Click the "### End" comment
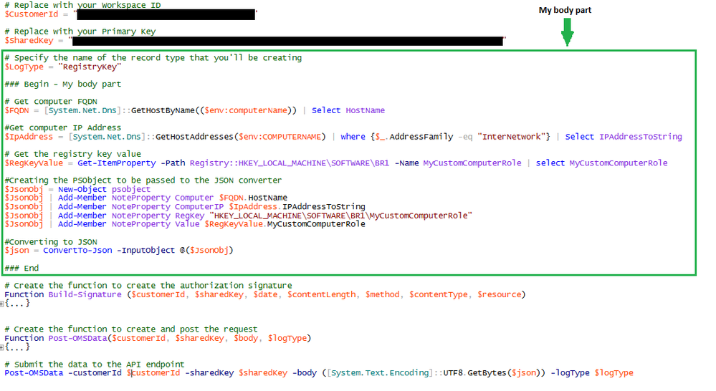This screenshot has height=391, width=716. click(22, 269)
